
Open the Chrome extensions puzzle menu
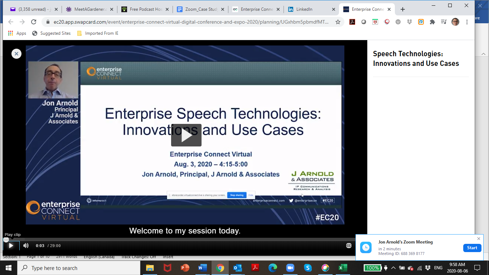point(432,22)
